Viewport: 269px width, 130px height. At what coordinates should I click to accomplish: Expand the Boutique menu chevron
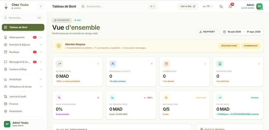[41, 52]
